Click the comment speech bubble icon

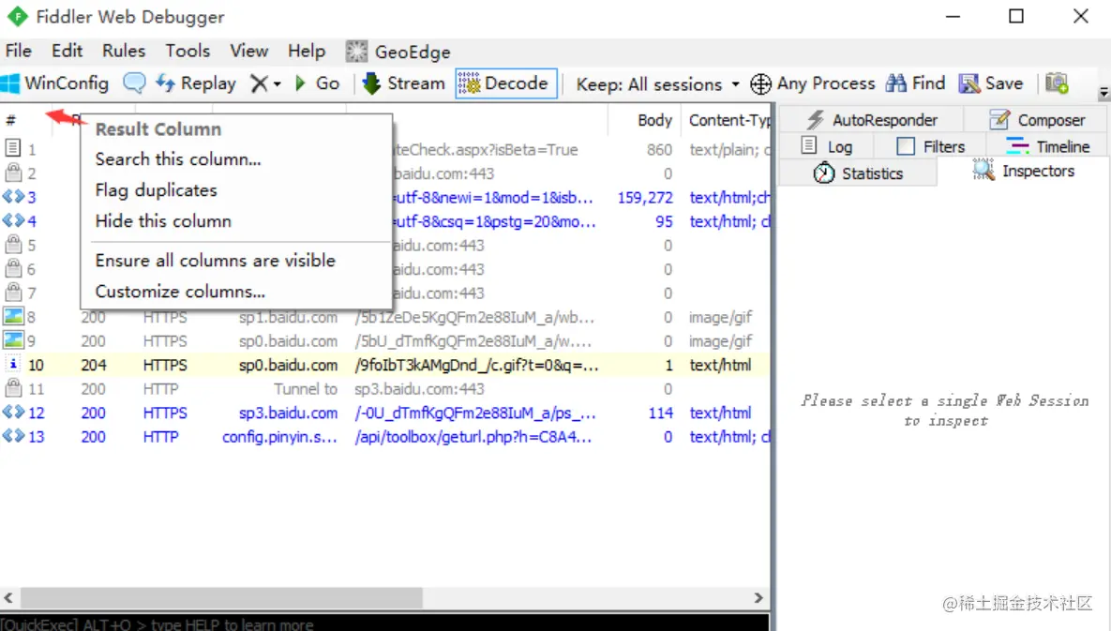134,83
